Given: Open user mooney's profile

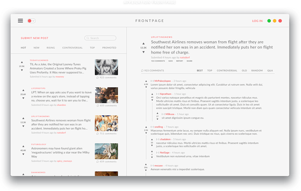Looking at the screenshot, I should click(x=60, y=77).
